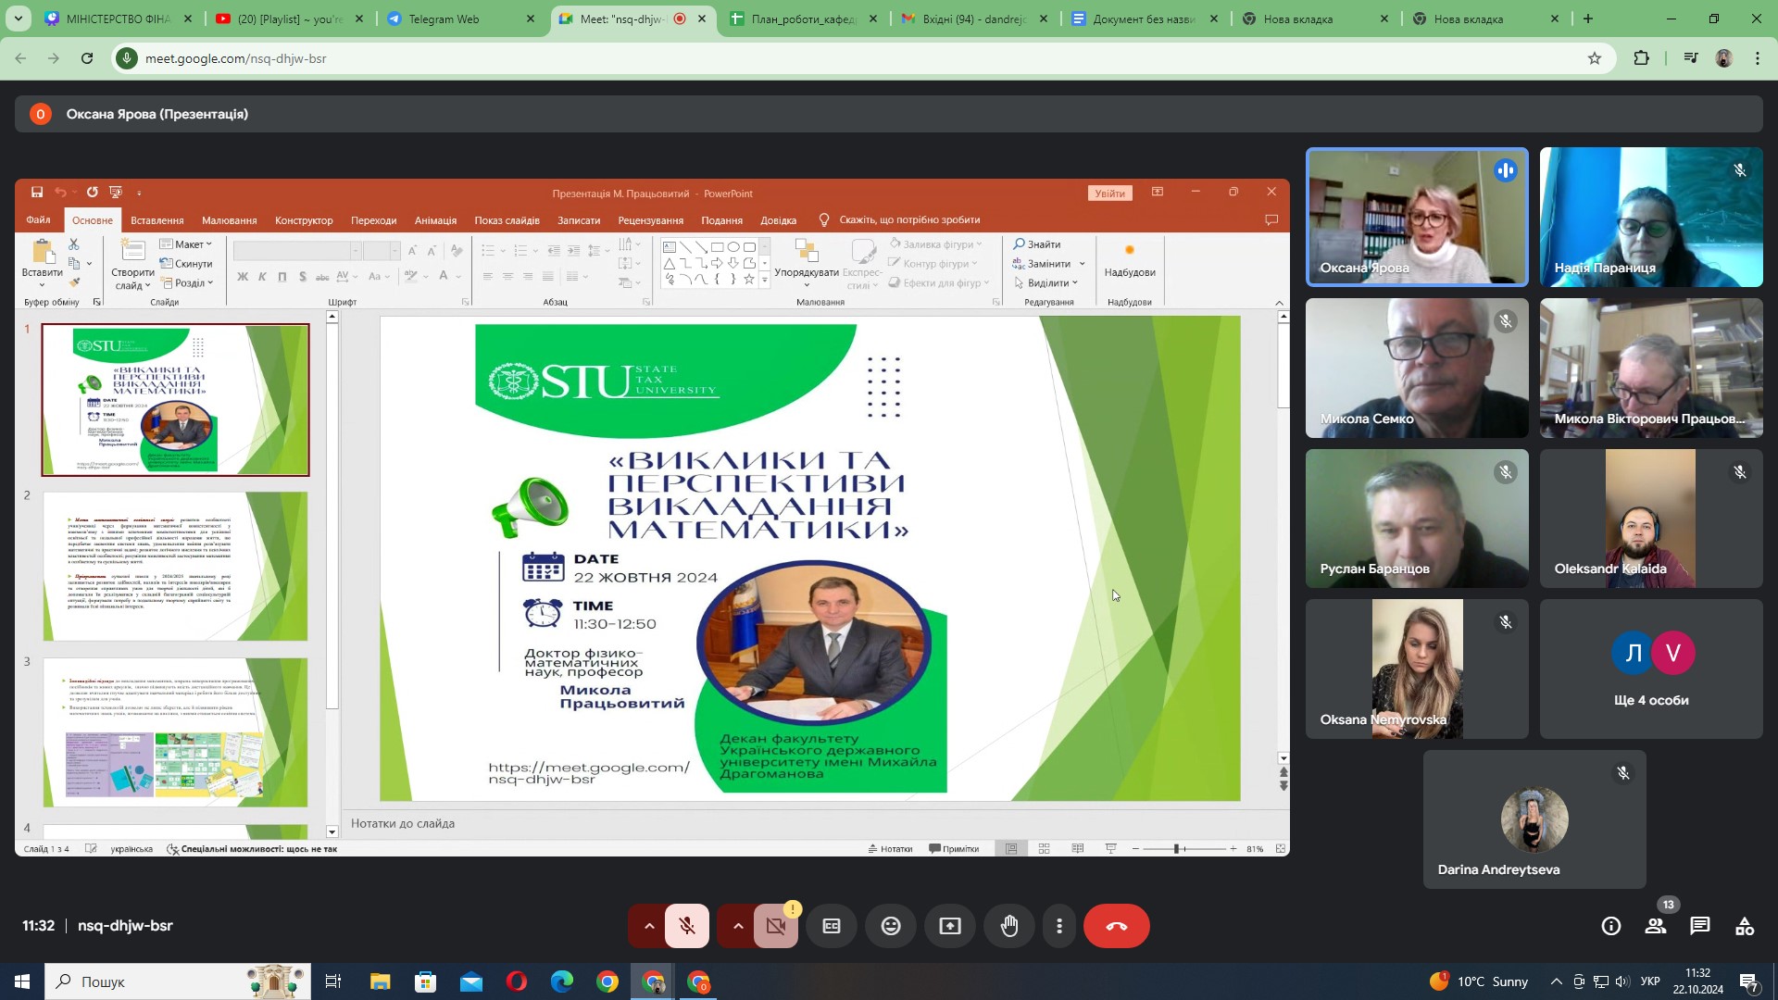Screen dimensions: 1778x1000
Task: Open the Надбудови add-ins button
Action: 1130,260
